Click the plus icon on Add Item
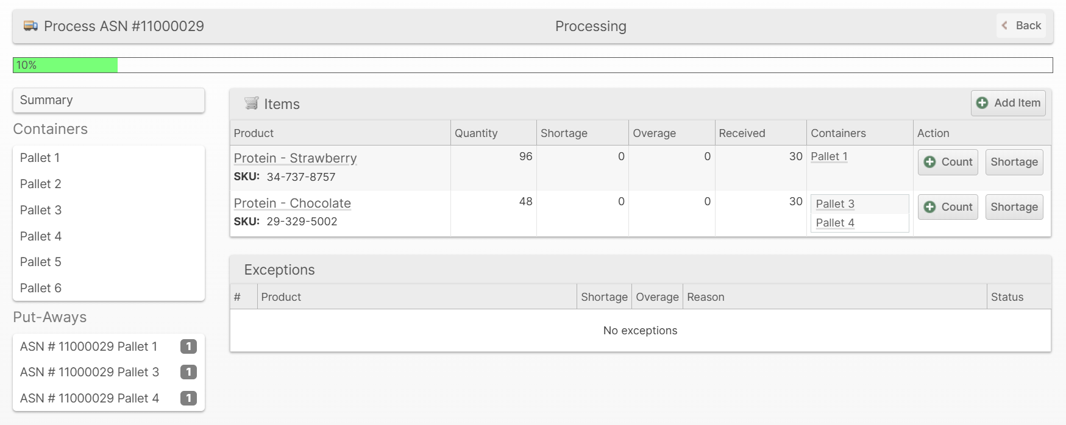The width and height of the screenshot is (1066, 425). click(x=982, y=103)
